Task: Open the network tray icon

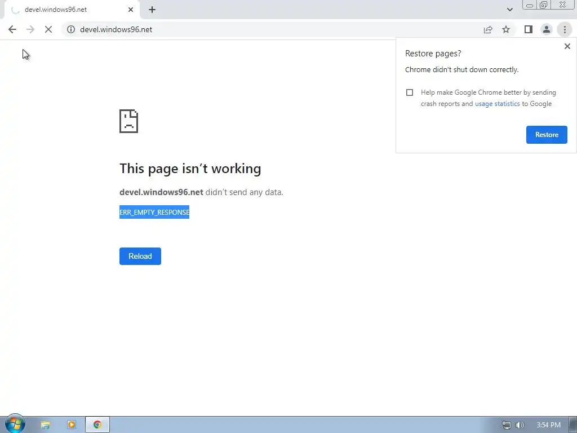Action: tap(507, 425)
